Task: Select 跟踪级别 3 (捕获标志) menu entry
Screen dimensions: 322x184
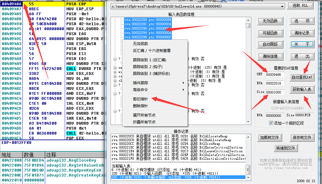Action: point(155,74)
